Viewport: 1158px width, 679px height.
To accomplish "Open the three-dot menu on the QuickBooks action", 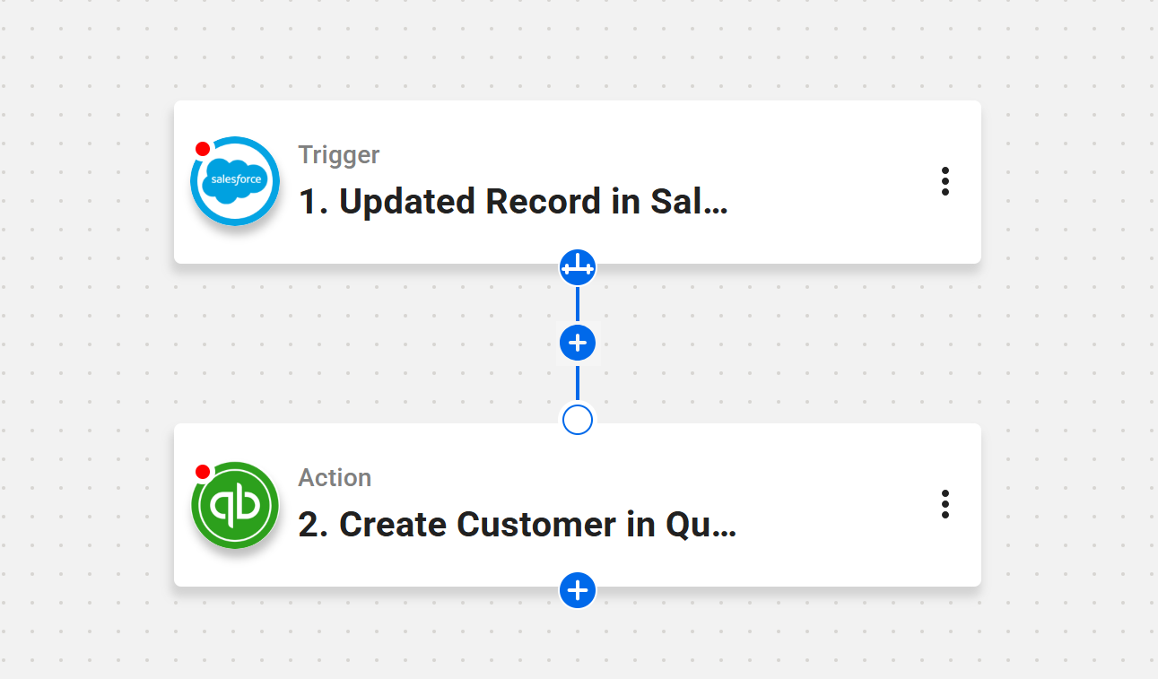I will 945,504.
